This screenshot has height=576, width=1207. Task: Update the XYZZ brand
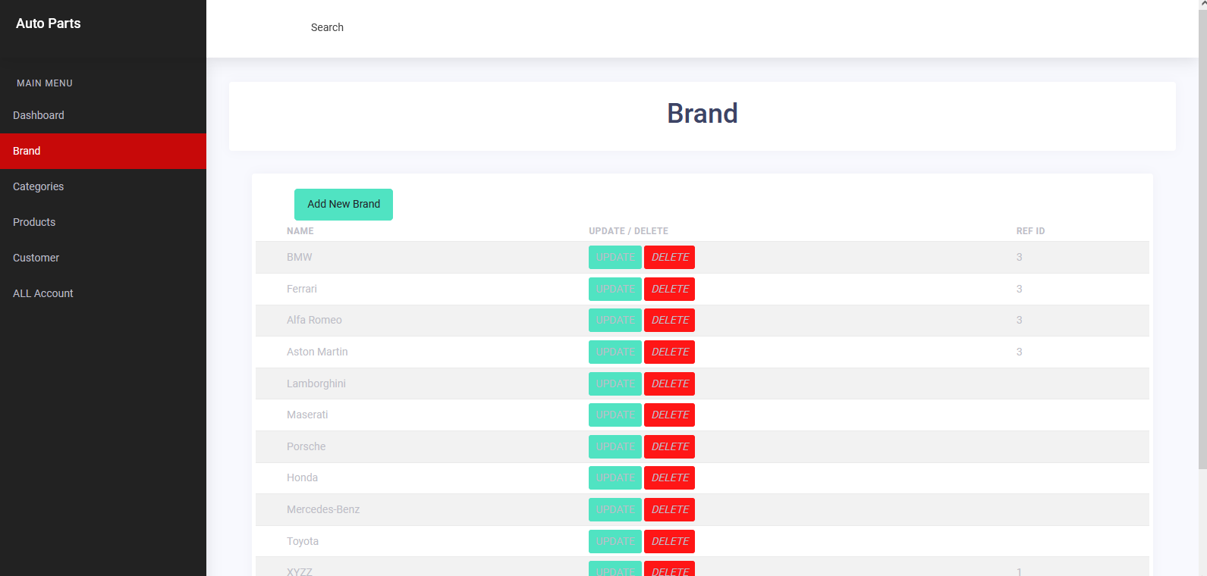click(615, 569)
